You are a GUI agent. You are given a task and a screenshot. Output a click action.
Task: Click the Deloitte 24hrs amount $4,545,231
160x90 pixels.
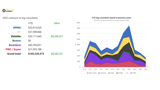click(x=57, y=36)
